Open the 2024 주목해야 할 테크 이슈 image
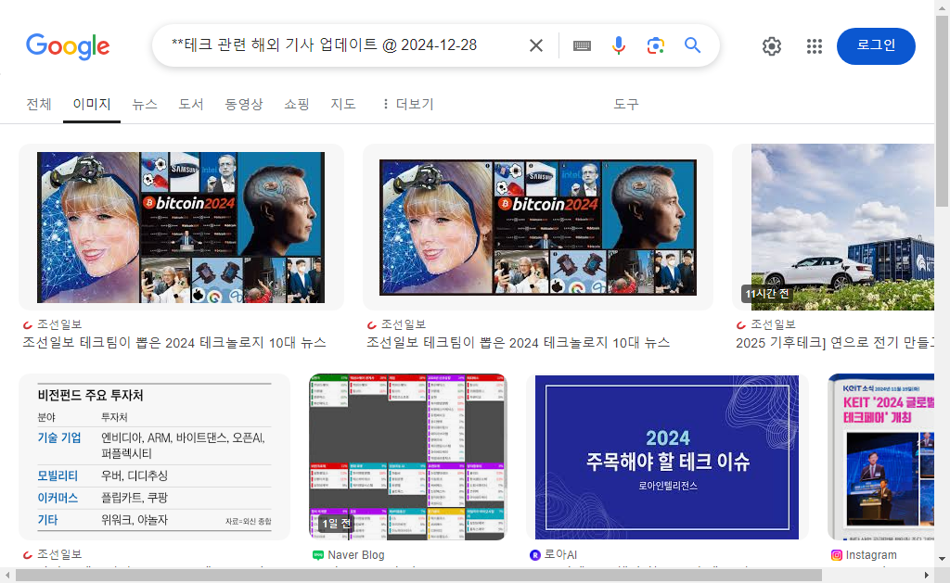Viewport: 950px width, 583px height. [666, 457]
